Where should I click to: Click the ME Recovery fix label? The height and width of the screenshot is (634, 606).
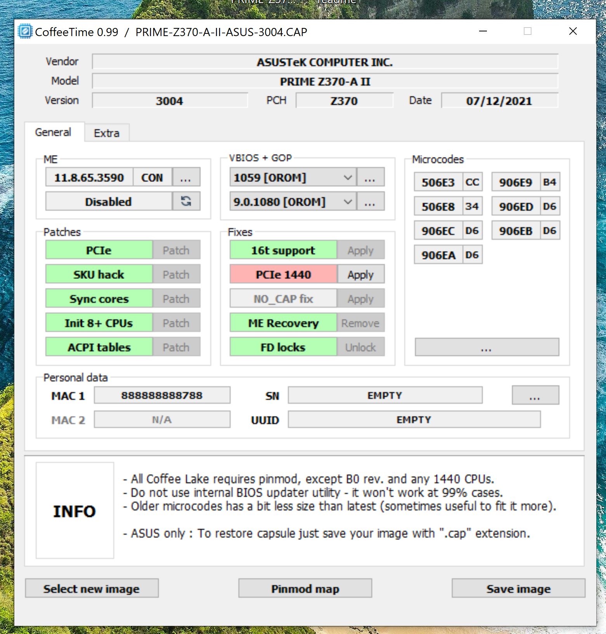[283, 323]
